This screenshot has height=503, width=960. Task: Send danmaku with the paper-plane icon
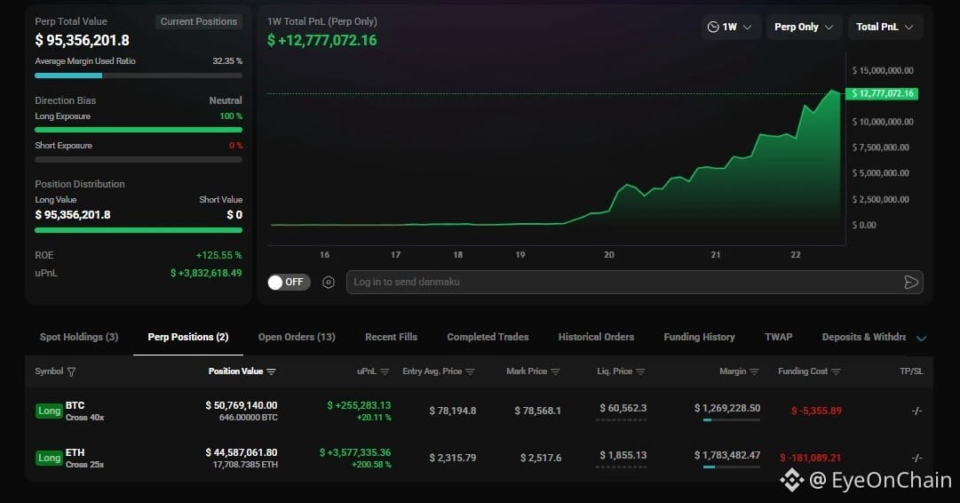(911, 282)
